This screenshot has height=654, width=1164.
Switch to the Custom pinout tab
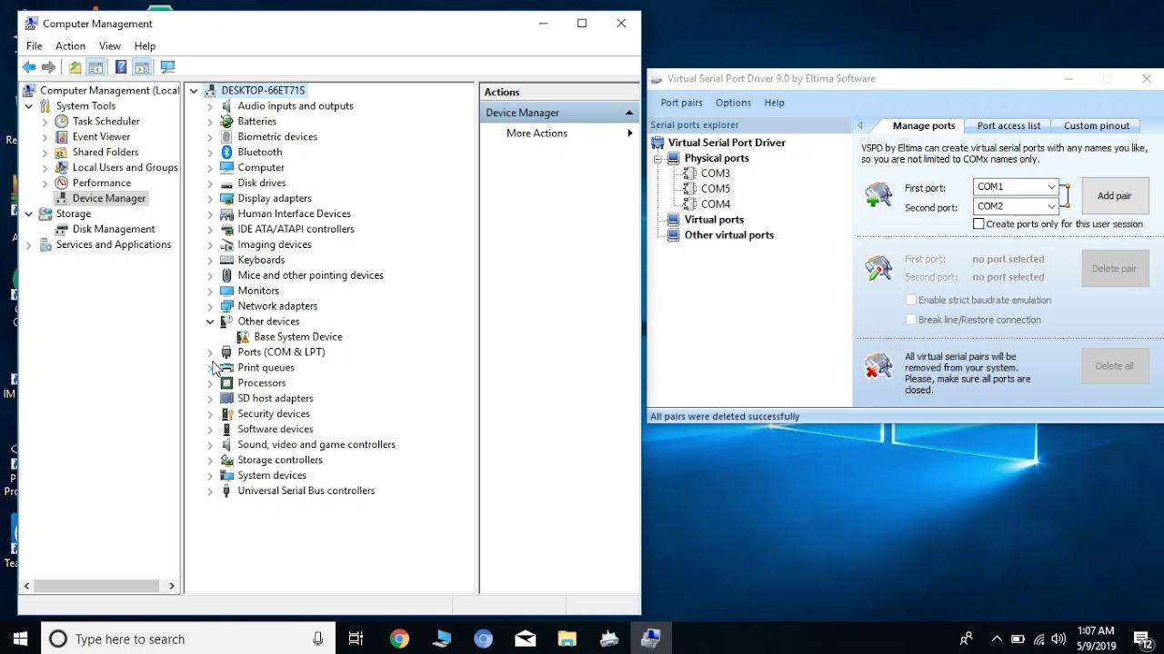pos(1097,125)
